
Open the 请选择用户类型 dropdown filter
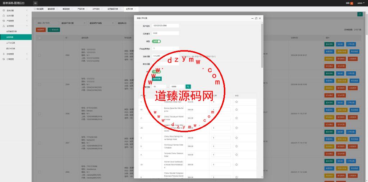pos(101,23)
